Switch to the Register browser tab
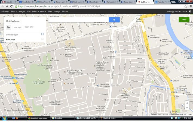The image size is (193, 129). 162,2
